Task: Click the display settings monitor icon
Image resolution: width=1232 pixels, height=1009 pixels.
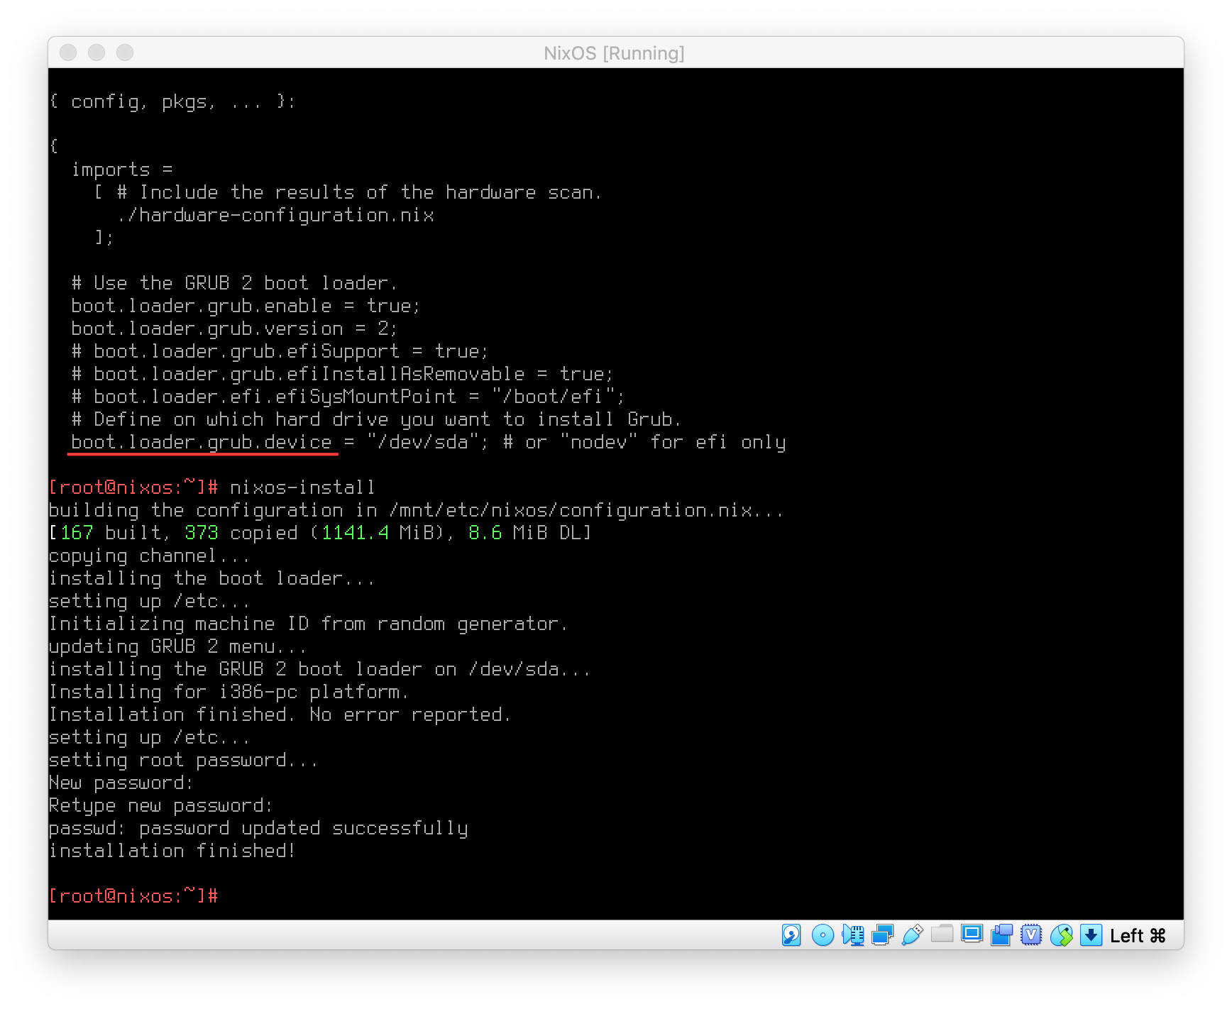Action: pyautogui.click(x=972, y=934)
